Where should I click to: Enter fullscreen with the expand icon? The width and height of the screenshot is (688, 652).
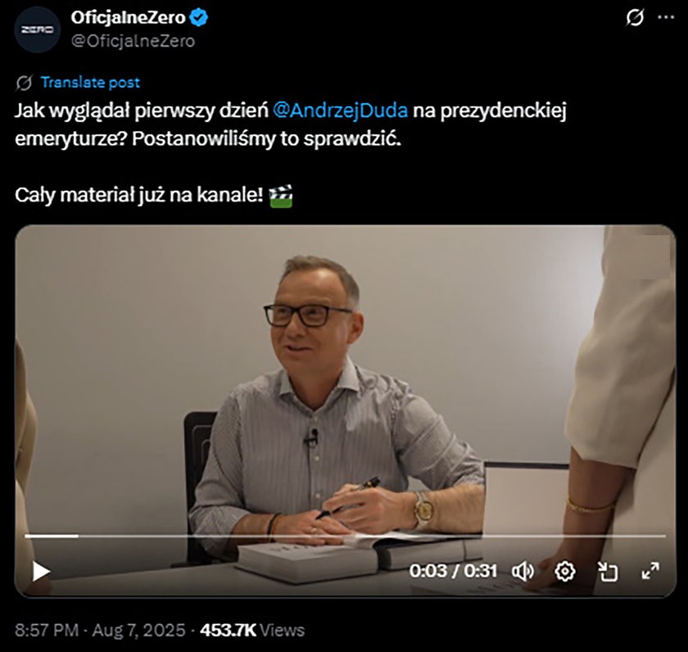tap(650, 571)
